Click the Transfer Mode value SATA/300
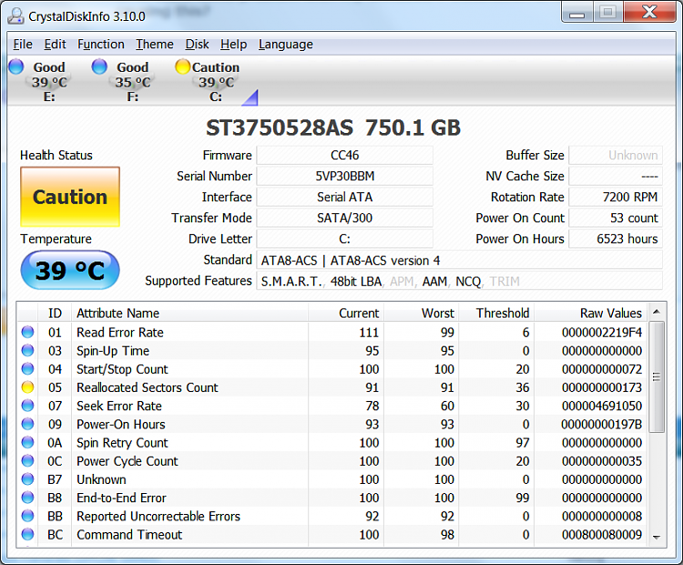This screenshot has height=565, width=683. pyautogui.click(x=344, y=218)
